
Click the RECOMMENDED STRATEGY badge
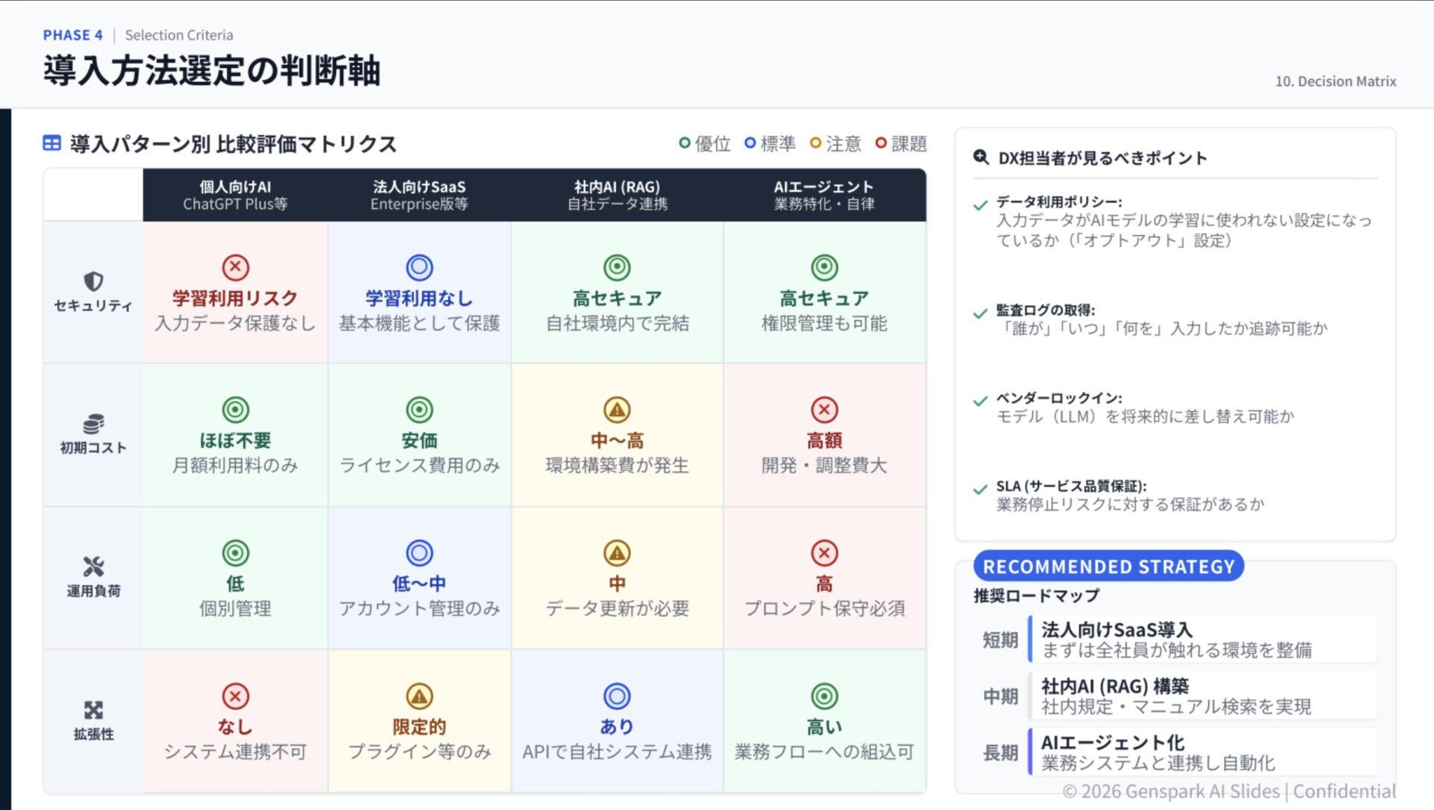pyautogui.click(x=1108, y=567)
